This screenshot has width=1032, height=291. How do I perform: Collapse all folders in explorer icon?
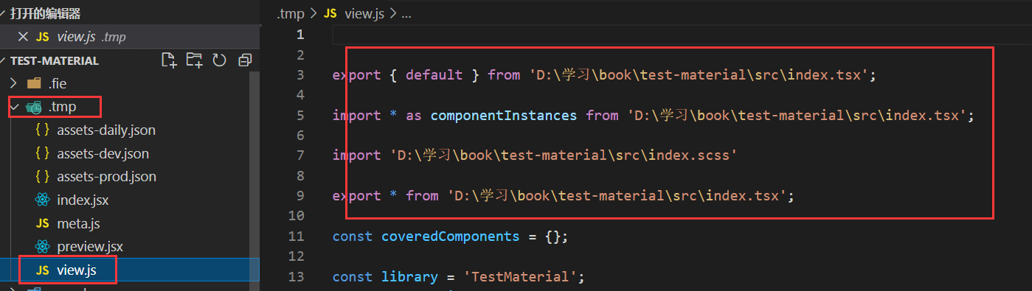(x=245, y=60)
